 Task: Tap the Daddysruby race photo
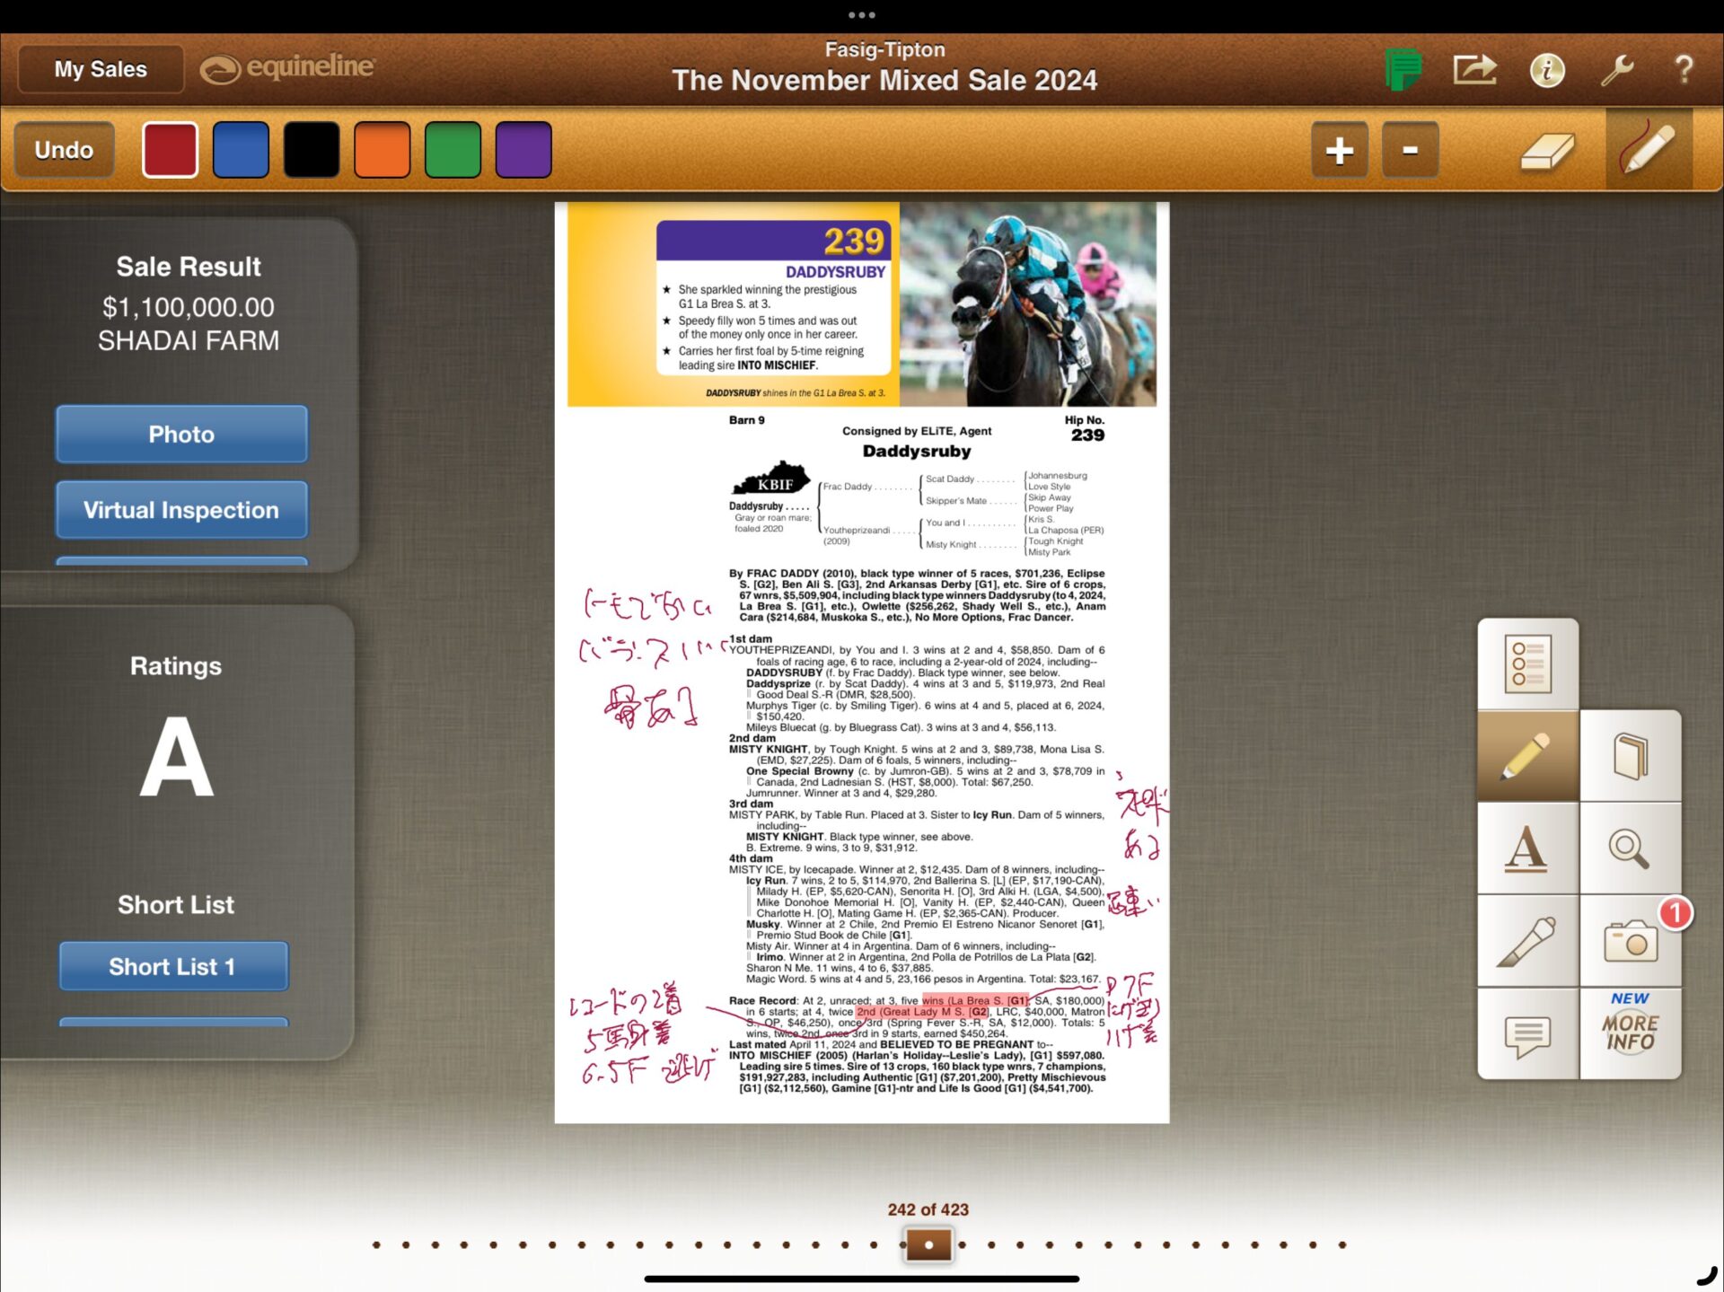tap(1028, 304)
